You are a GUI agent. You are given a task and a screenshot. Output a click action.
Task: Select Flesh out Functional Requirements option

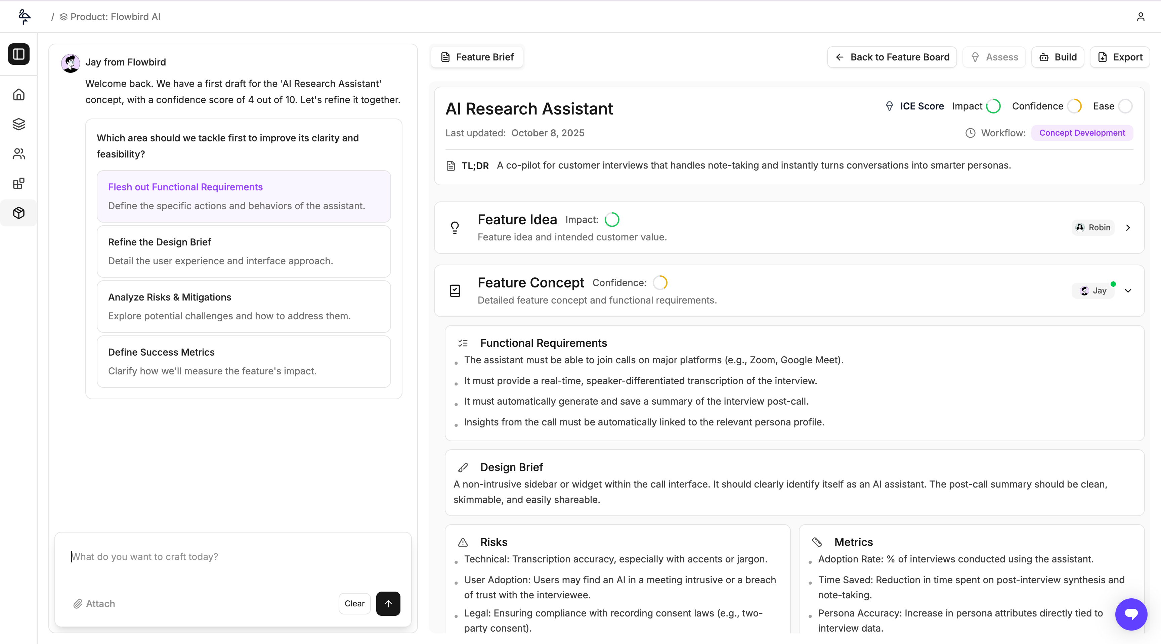[x=243, y=196]
